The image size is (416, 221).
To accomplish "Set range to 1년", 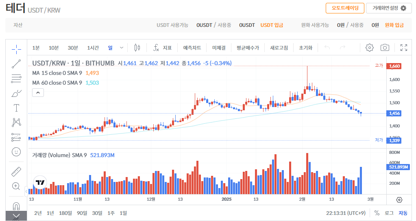I will coord(50,213).
